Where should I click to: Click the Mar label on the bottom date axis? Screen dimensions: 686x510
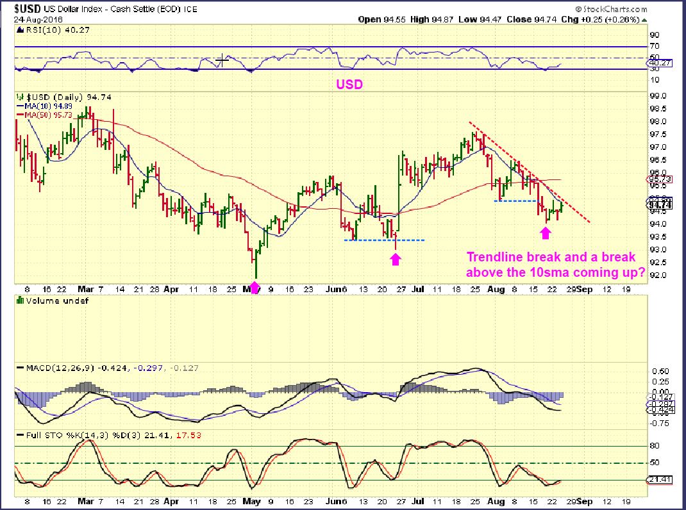pos(85,501)
